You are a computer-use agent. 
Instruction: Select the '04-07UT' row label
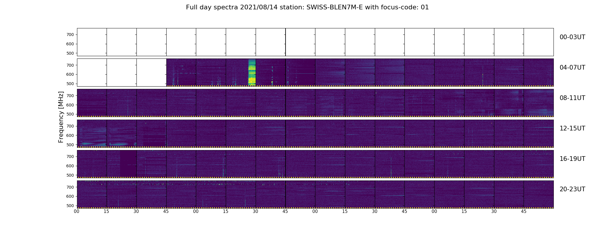click(572, 68)
